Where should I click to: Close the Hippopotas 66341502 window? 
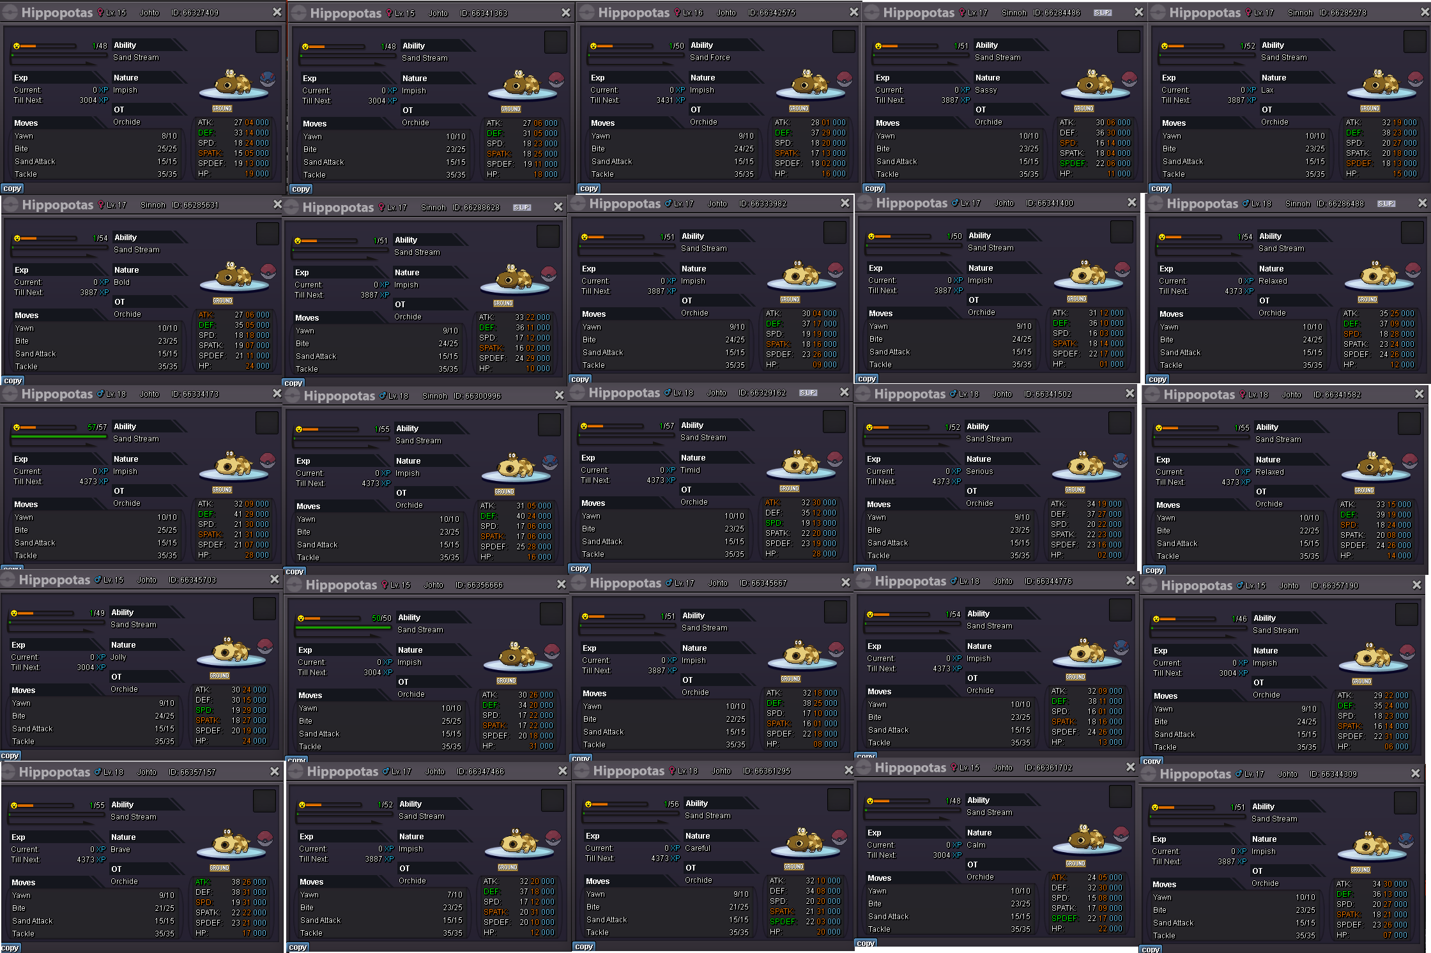pyautogui.click(x=1129, y=394)
